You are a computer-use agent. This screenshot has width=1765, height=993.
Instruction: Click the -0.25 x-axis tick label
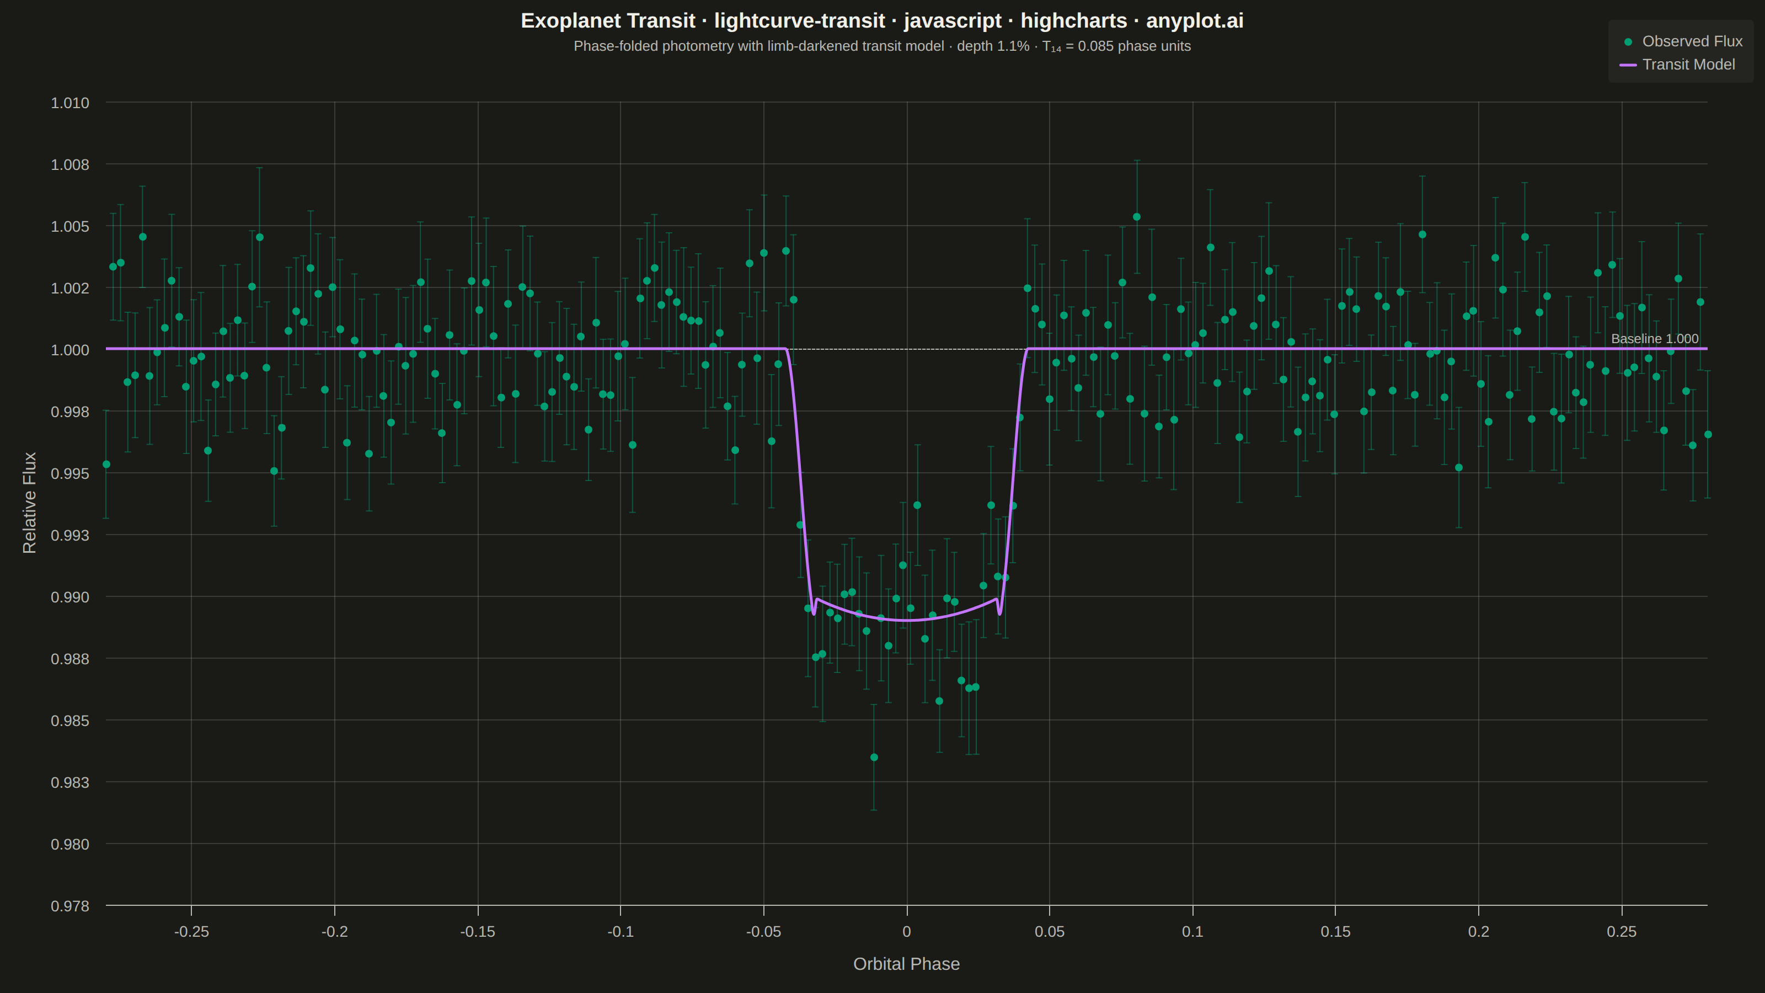pos(191,931)
